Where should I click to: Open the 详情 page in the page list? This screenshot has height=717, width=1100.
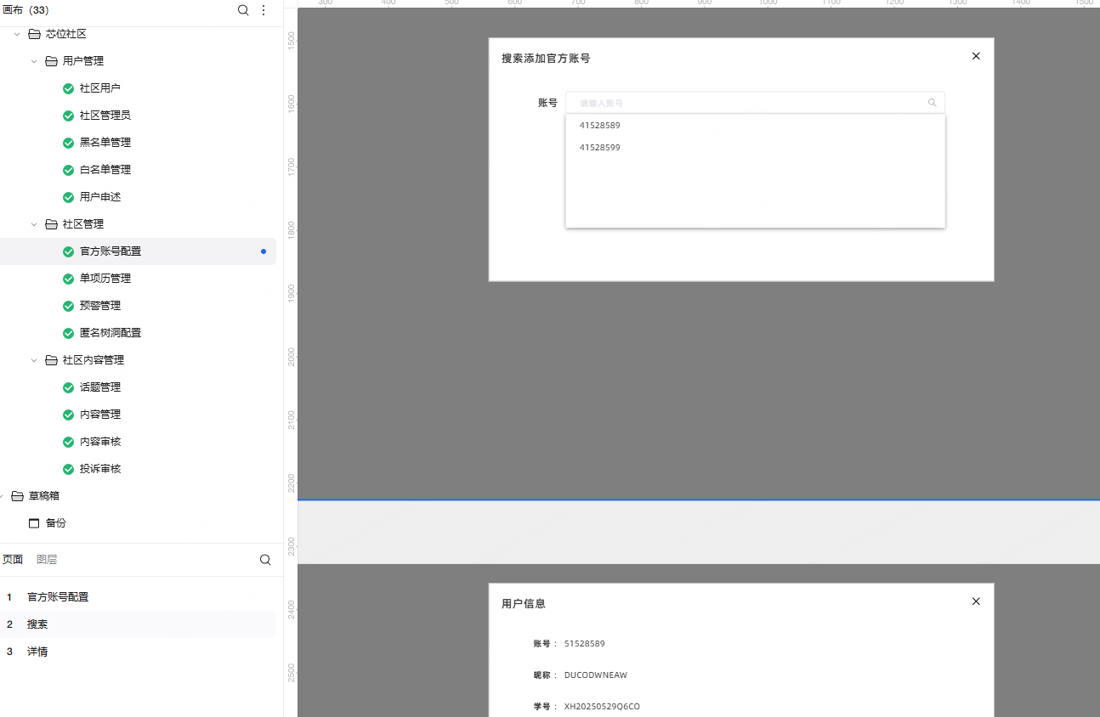coord(37,652)
